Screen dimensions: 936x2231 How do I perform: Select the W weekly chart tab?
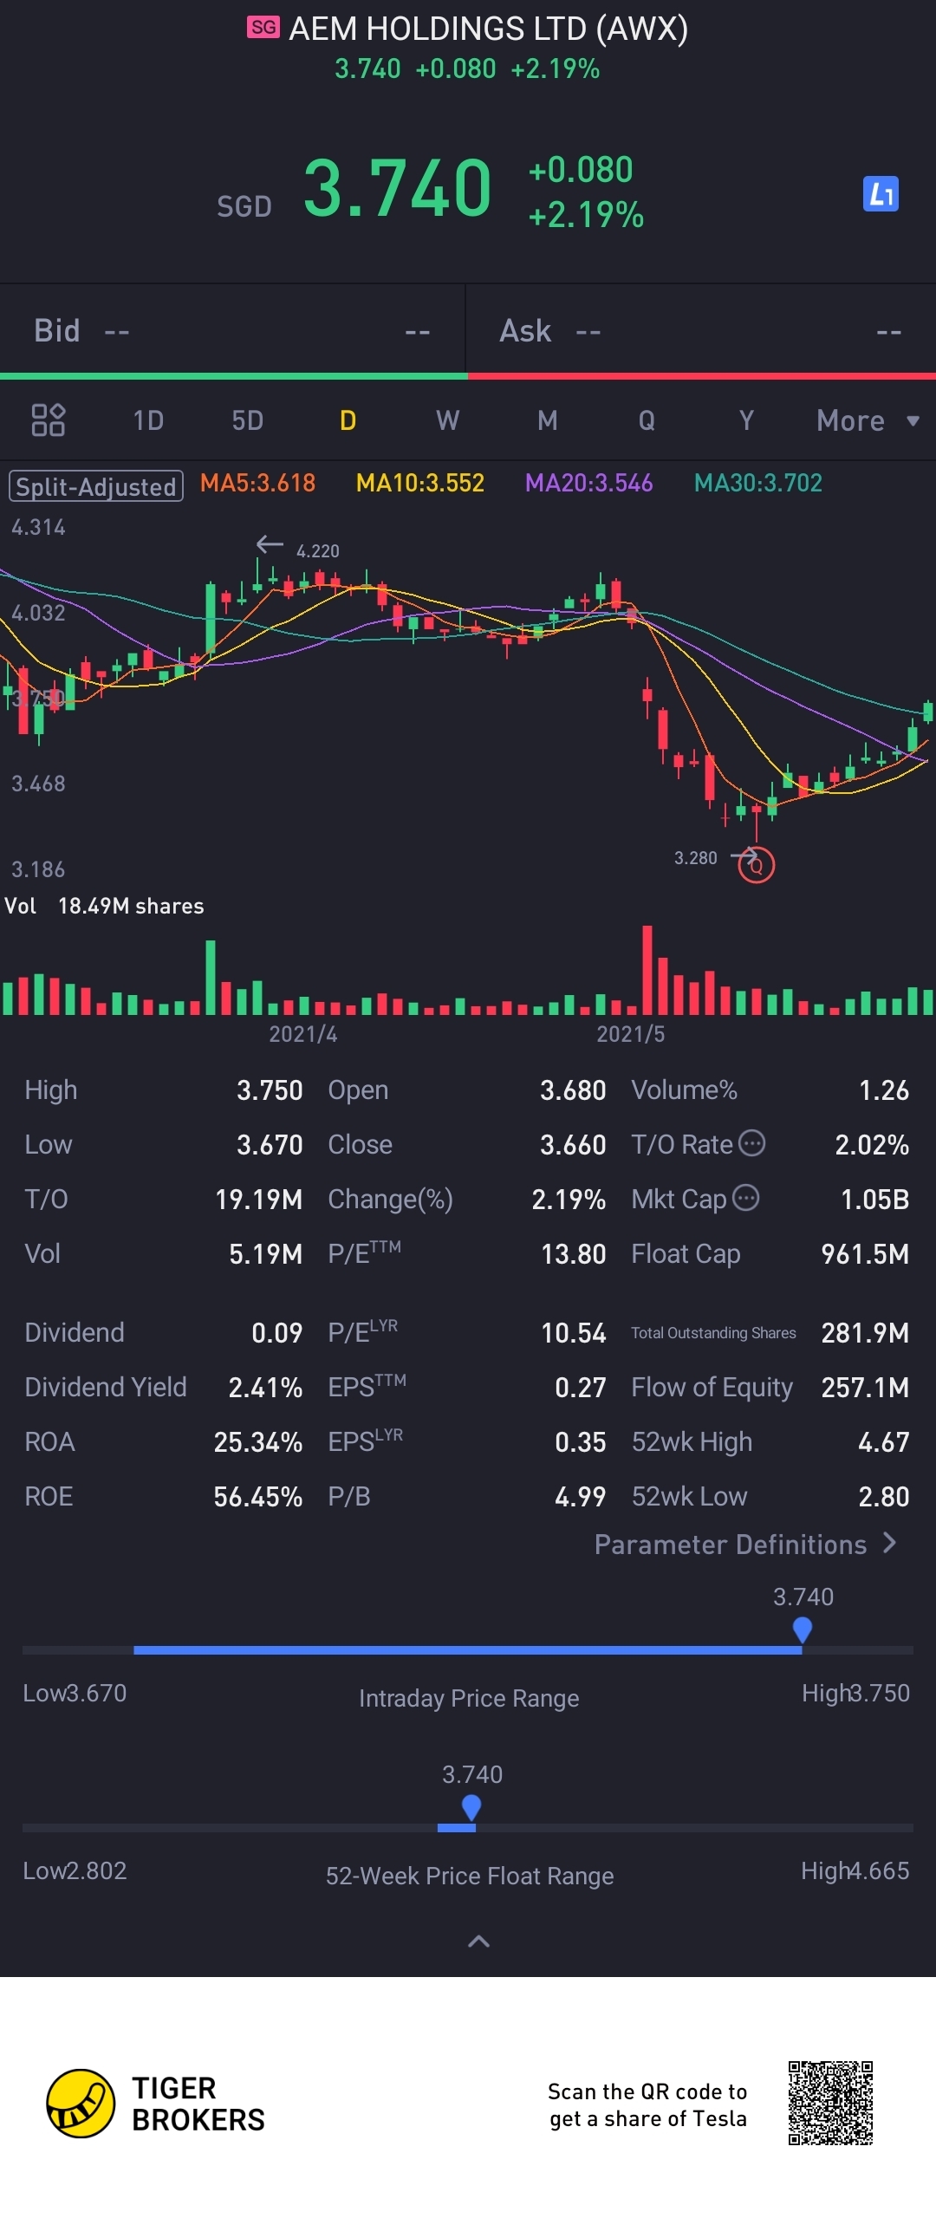[x=447, y=420]
